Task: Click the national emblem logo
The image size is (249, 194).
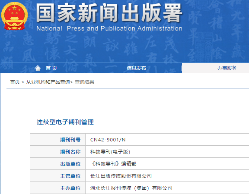Action: [x=14, y=16]
